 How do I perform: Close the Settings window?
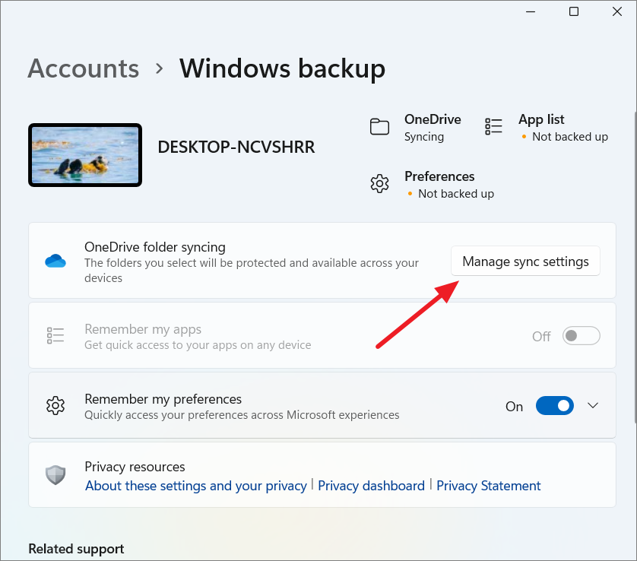617,11
